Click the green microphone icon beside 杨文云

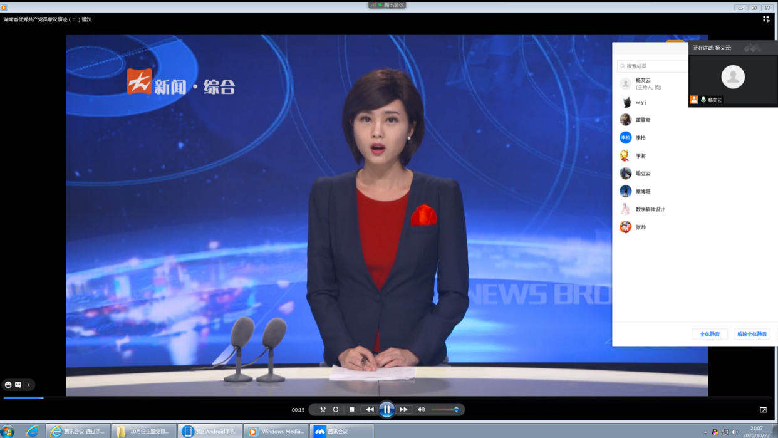pos(703,100)
